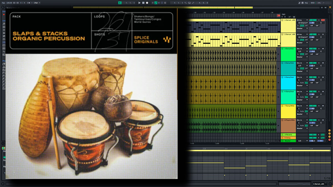The width and height of the screenshot is (333, 187).
Task: Click the Tap tempo button
Action: coord(3,3)
